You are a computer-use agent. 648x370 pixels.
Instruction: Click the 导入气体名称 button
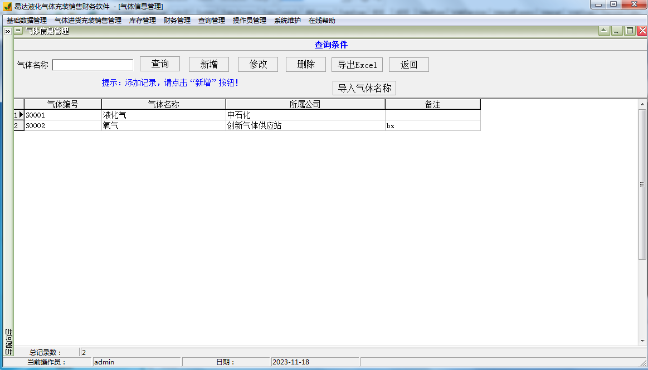point(364,88)
